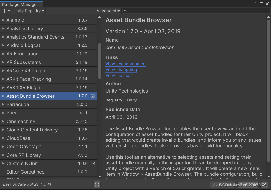This screenshot has width=271, height=190.
Task: Expand the Code Coverage arrow
Action: point(3,147)
